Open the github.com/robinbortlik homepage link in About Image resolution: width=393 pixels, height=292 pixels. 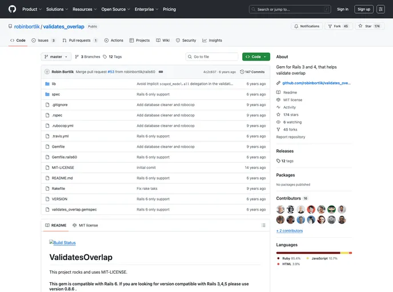(316, 83)
